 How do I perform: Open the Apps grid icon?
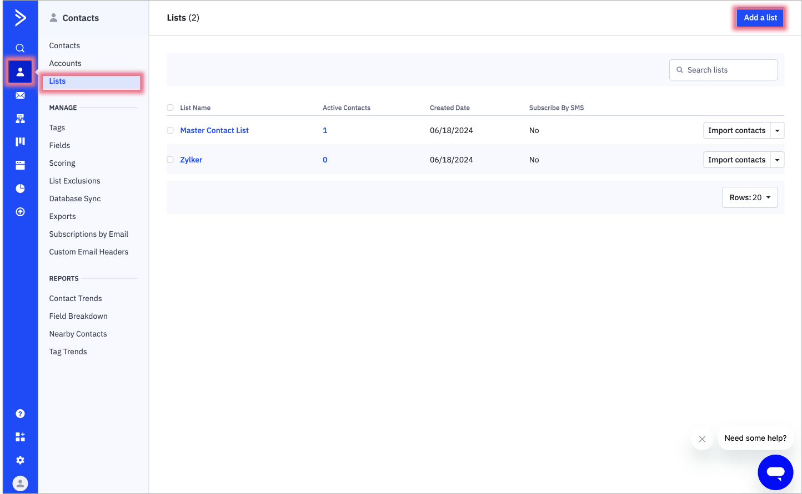click(20, 437)
